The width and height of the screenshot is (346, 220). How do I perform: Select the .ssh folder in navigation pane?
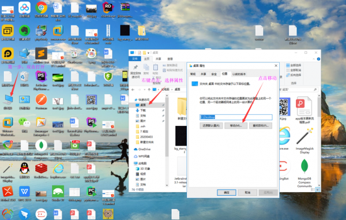click(x=142, y=126)
